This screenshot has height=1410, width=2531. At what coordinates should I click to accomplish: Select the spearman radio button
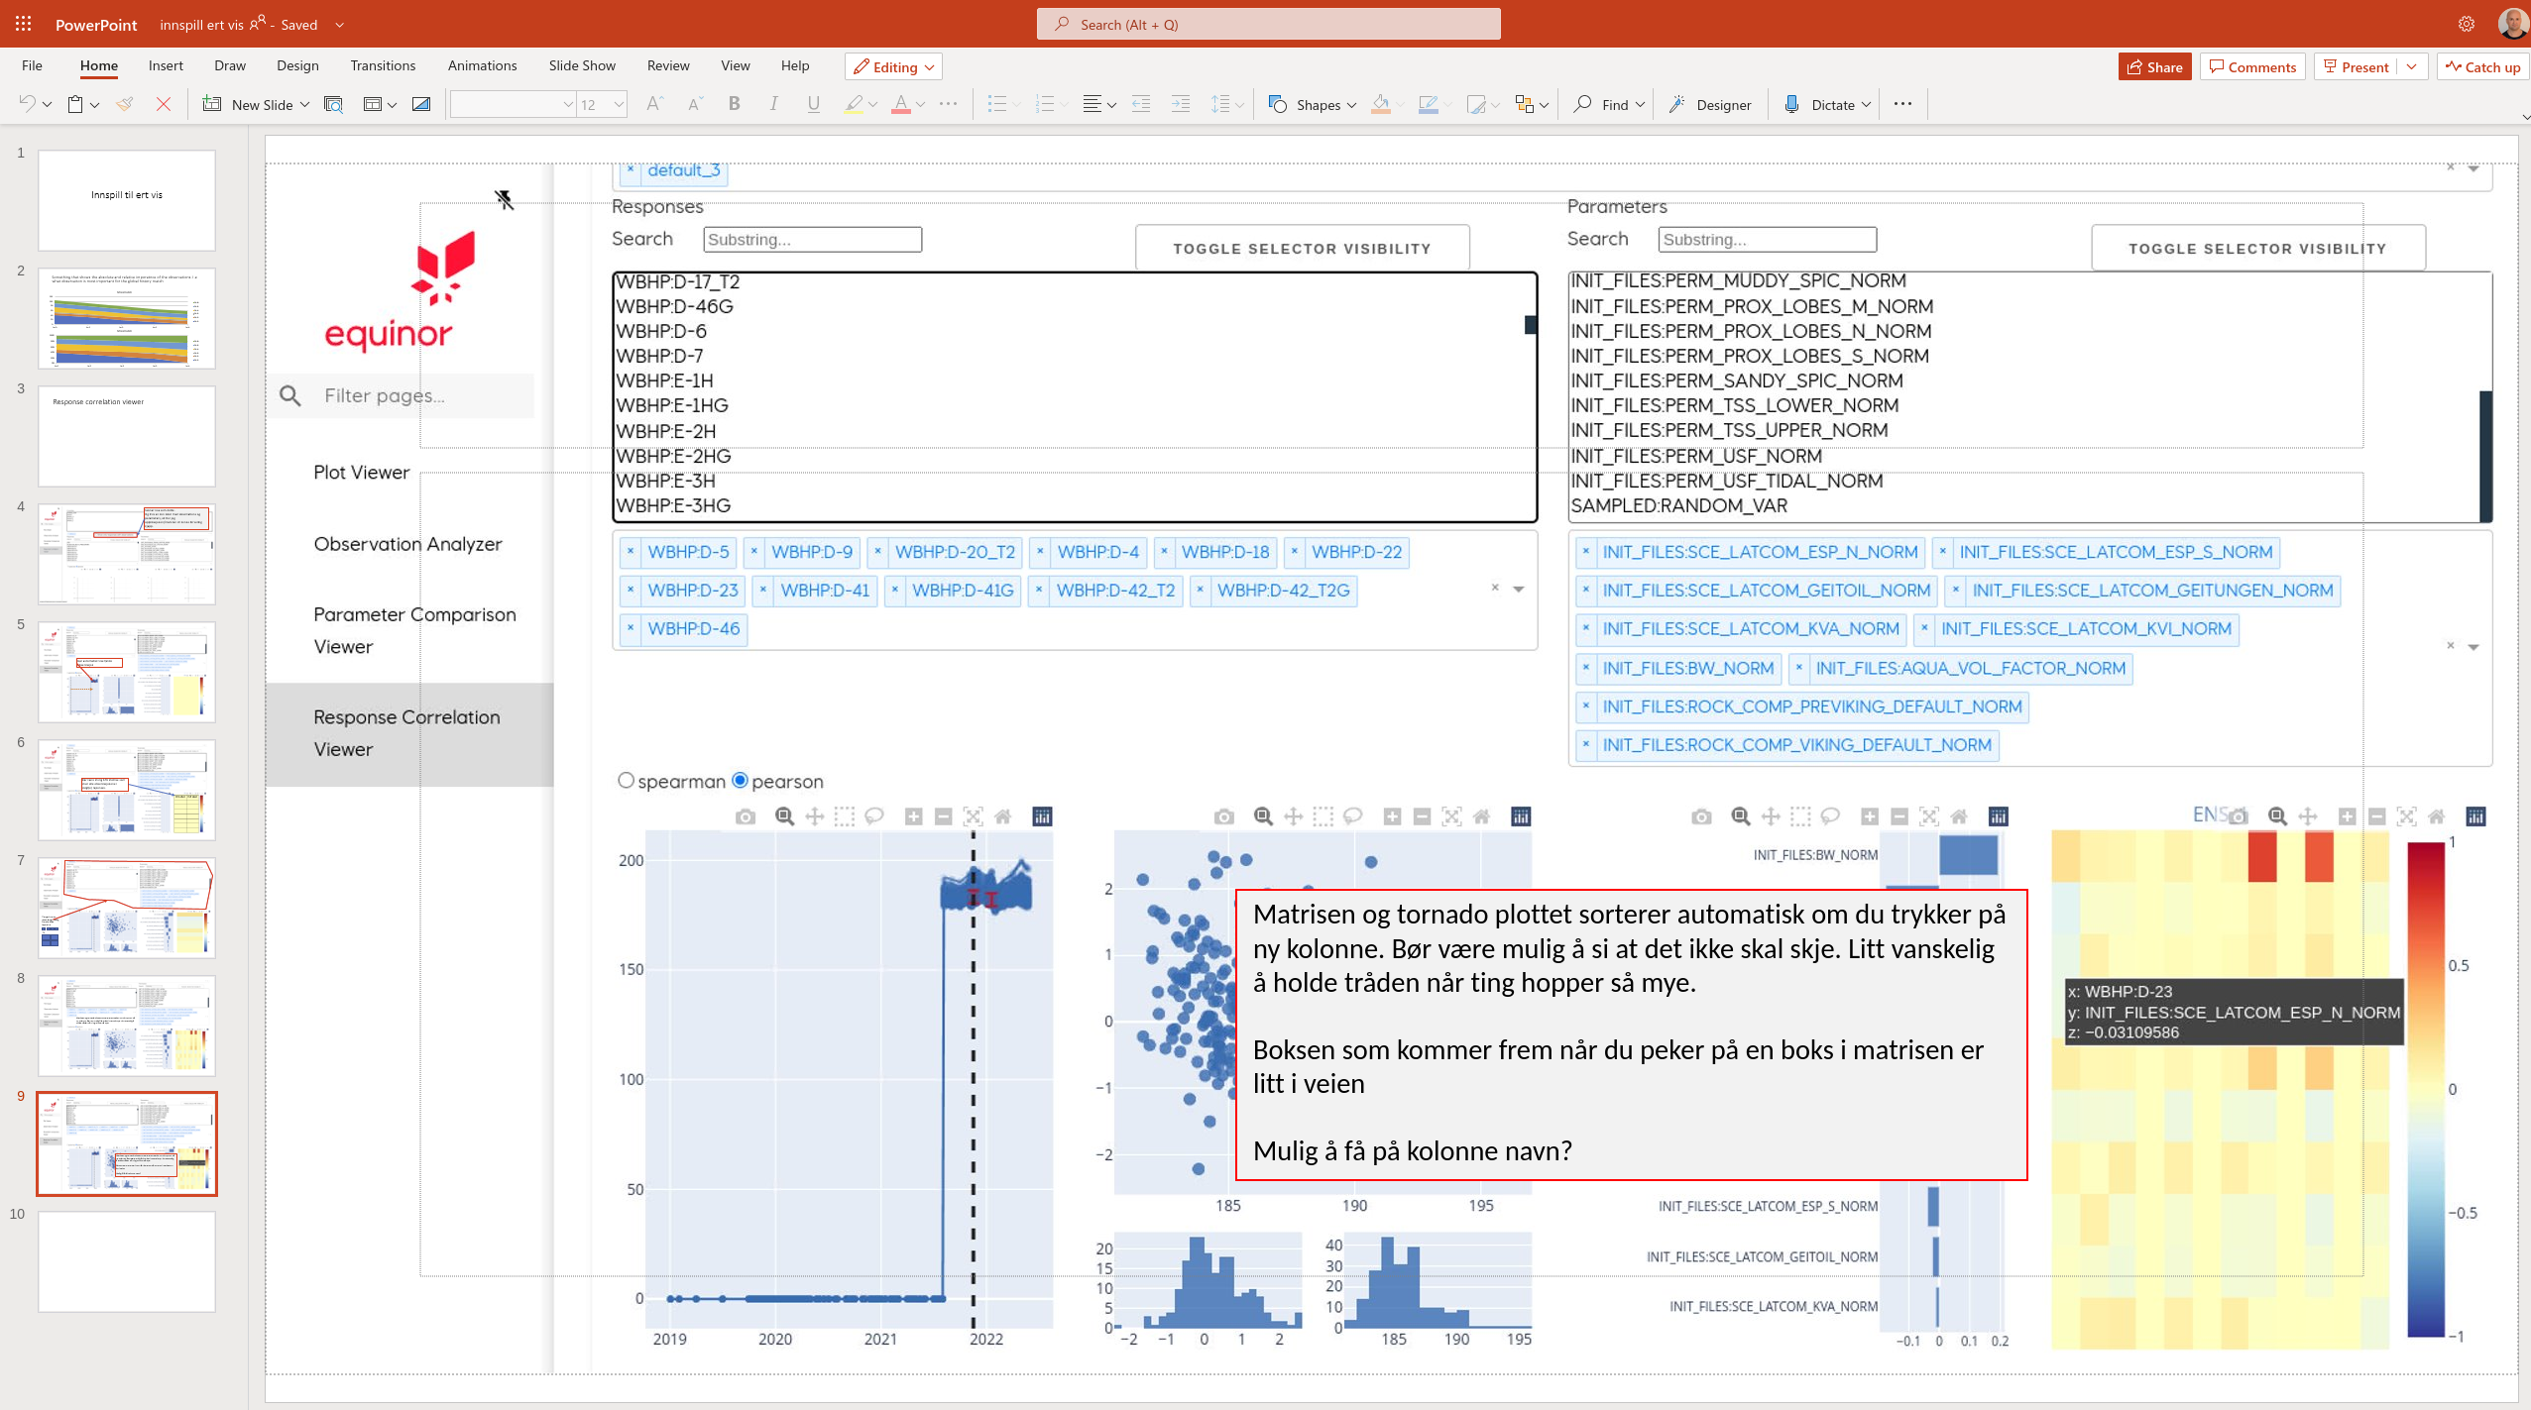pyautogui.click(x=626, y=781)
